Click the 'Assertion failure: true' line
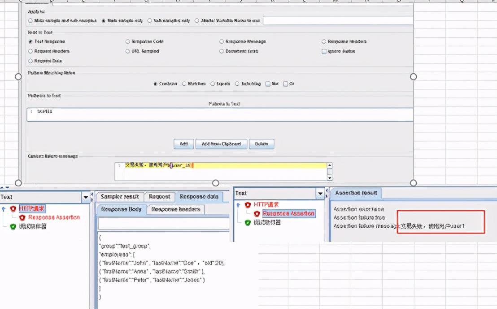The image size is (497, 309). point(359,218)
